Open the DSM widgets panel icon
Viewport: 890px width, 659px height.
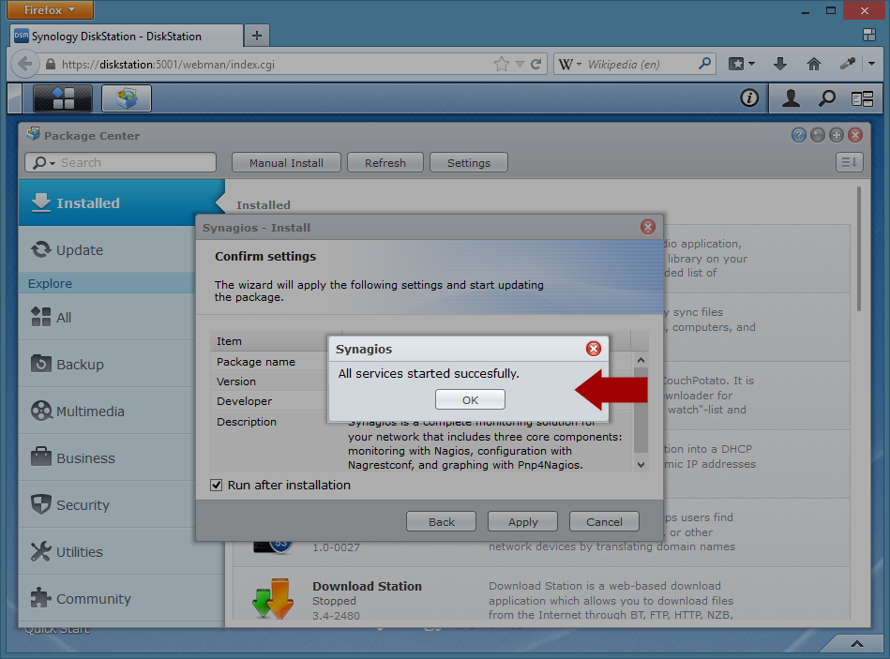pos(862,98)
